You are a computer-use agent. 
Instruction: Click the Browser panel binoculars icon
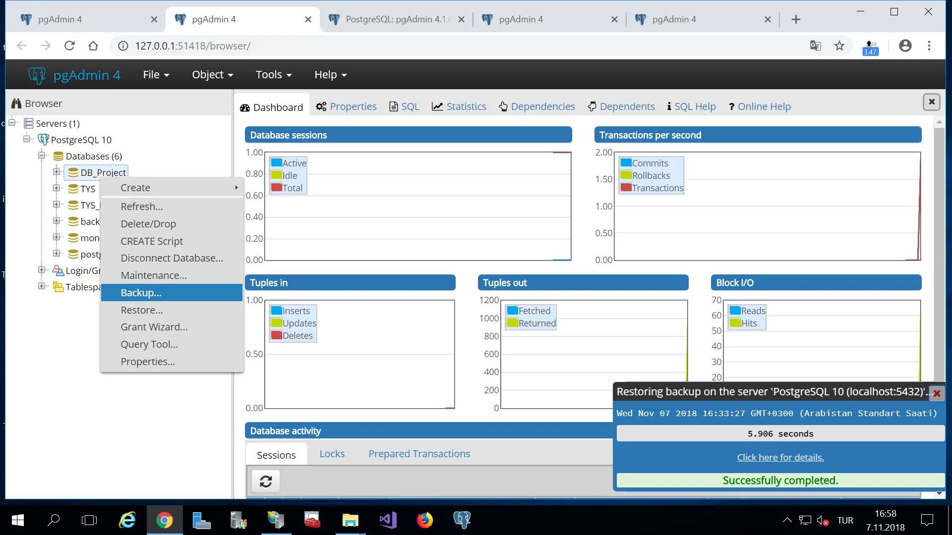click(x=16, y=104)
